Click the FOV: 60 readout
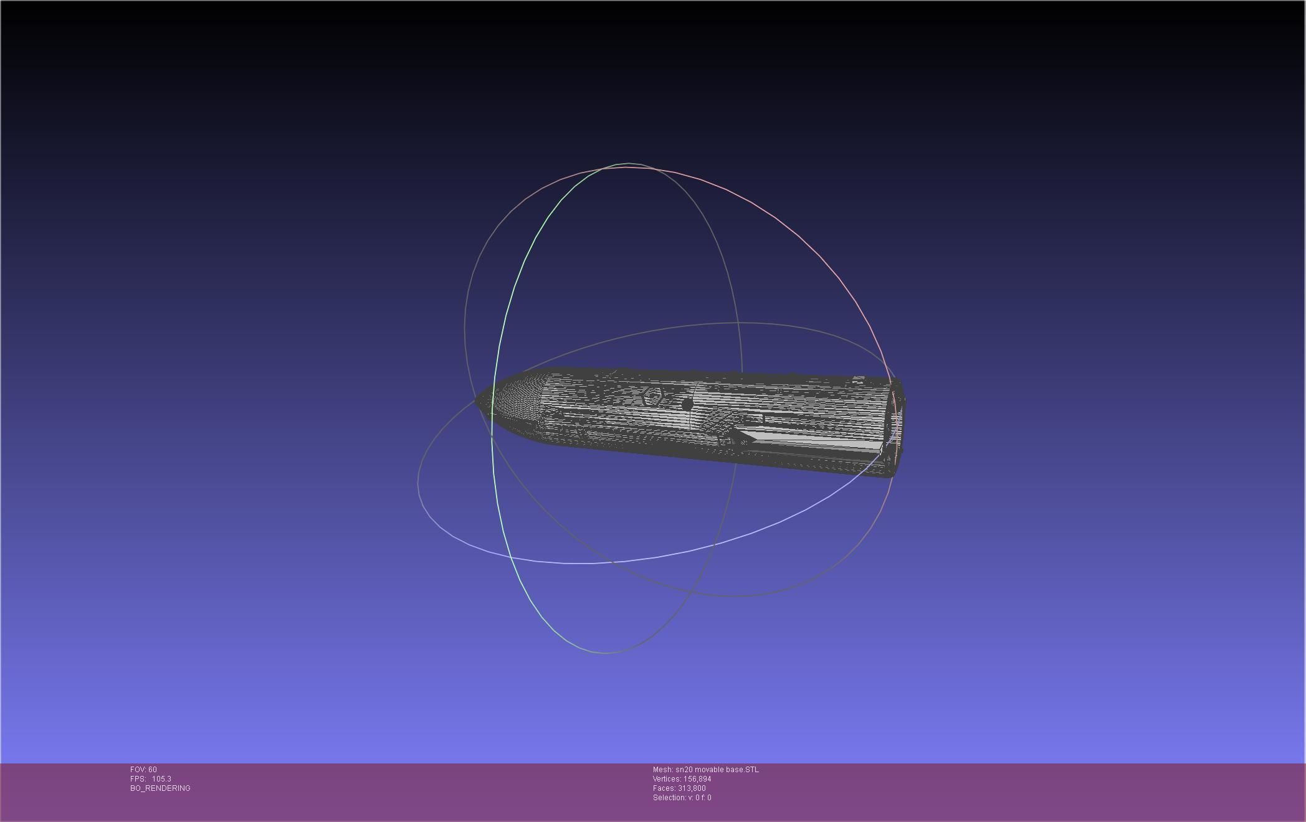1306x822 pixels. pos(143,770)
